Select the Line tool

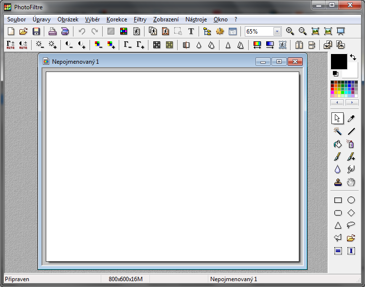[351, 131]
